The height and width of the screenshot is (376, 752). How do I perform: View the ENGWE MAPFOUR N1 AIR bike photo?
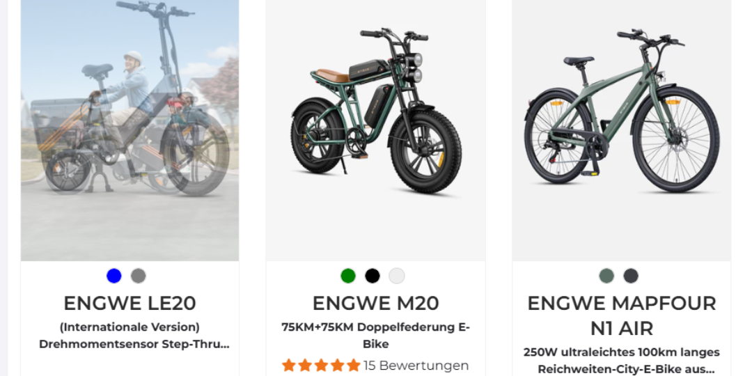click(621, 111)
